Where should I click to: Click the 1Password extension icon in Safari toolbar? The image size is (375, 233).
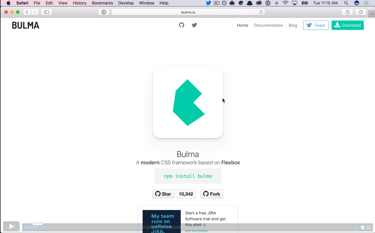pyautogui.click(x=104, y=12)
